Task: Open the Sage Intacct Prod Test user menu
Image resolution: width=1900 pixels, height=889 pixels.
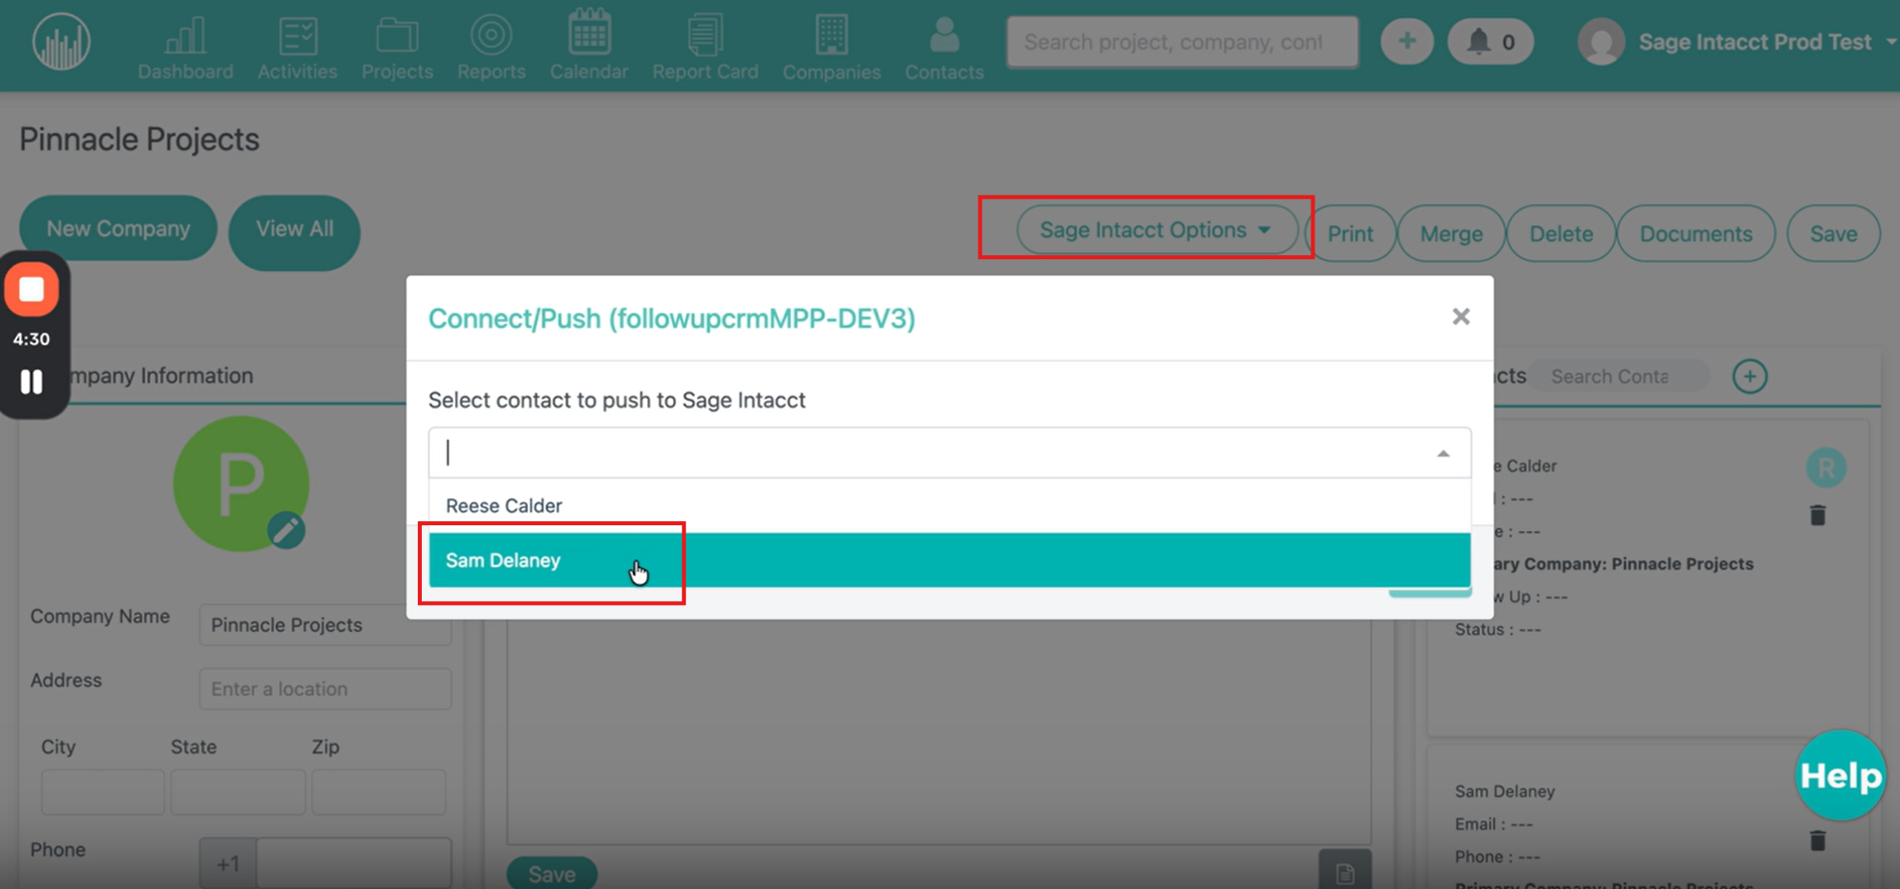Action: 1753,42
